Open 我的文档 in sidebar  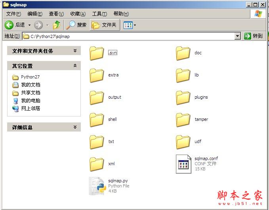31,85
